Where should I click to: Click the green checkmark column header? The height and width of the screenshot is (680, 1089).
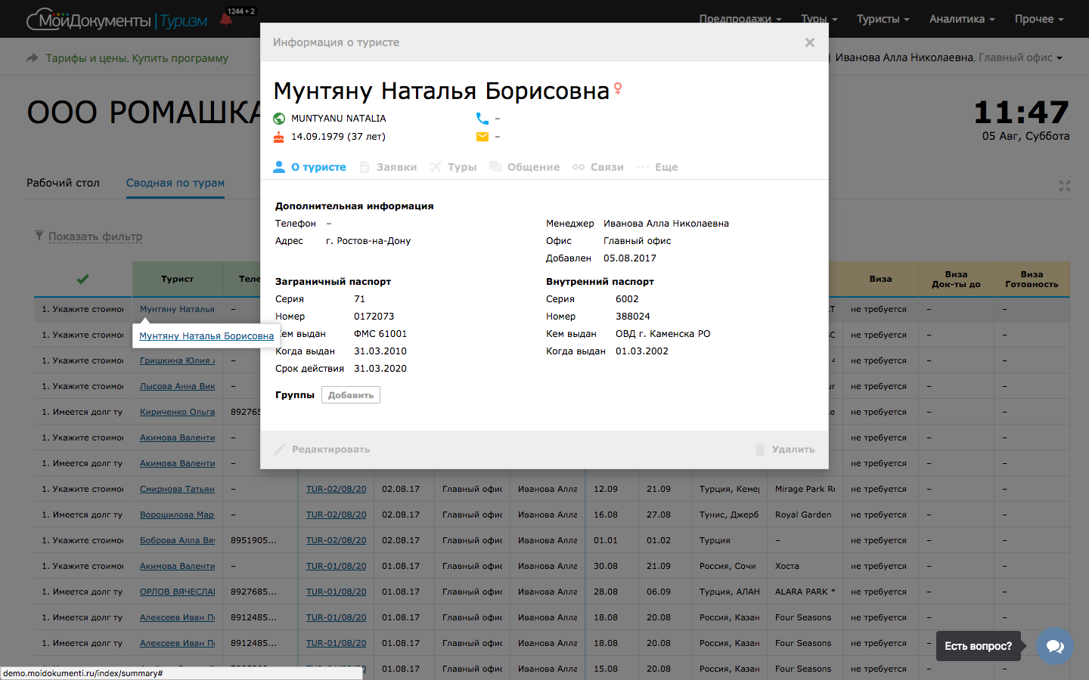[x=82, y=279]
